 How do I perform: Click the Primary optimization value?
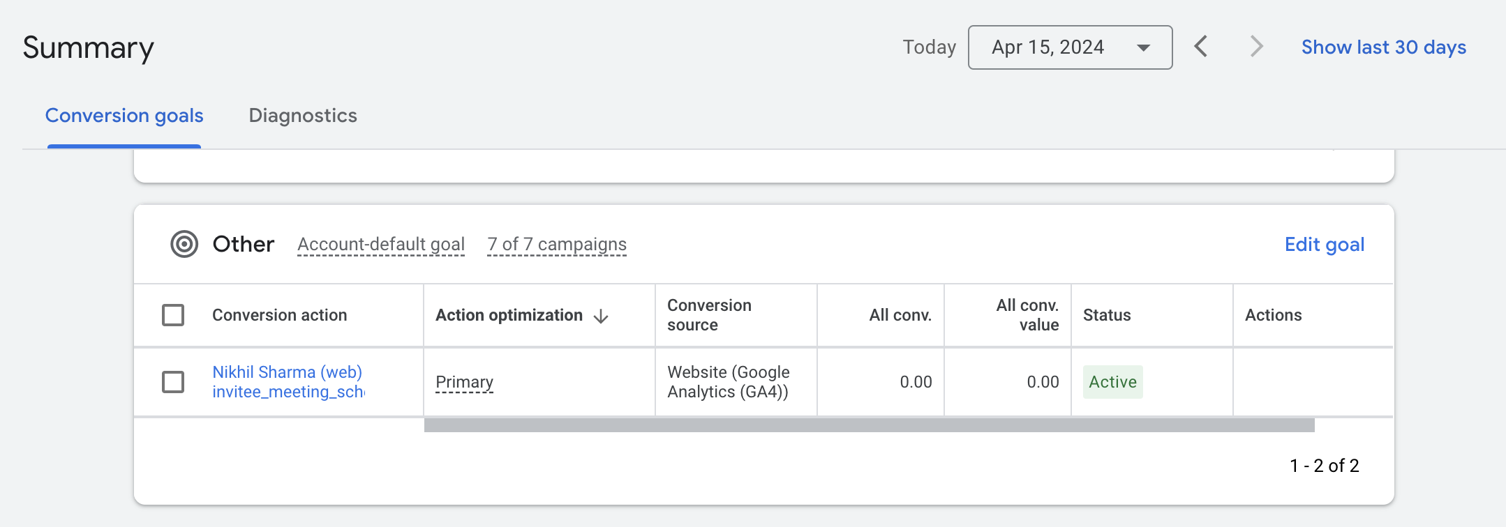464,382
